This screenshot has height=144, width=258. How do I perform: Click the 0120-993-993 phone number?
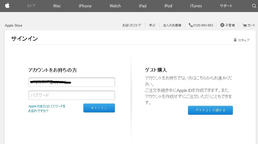pos(203,25)
